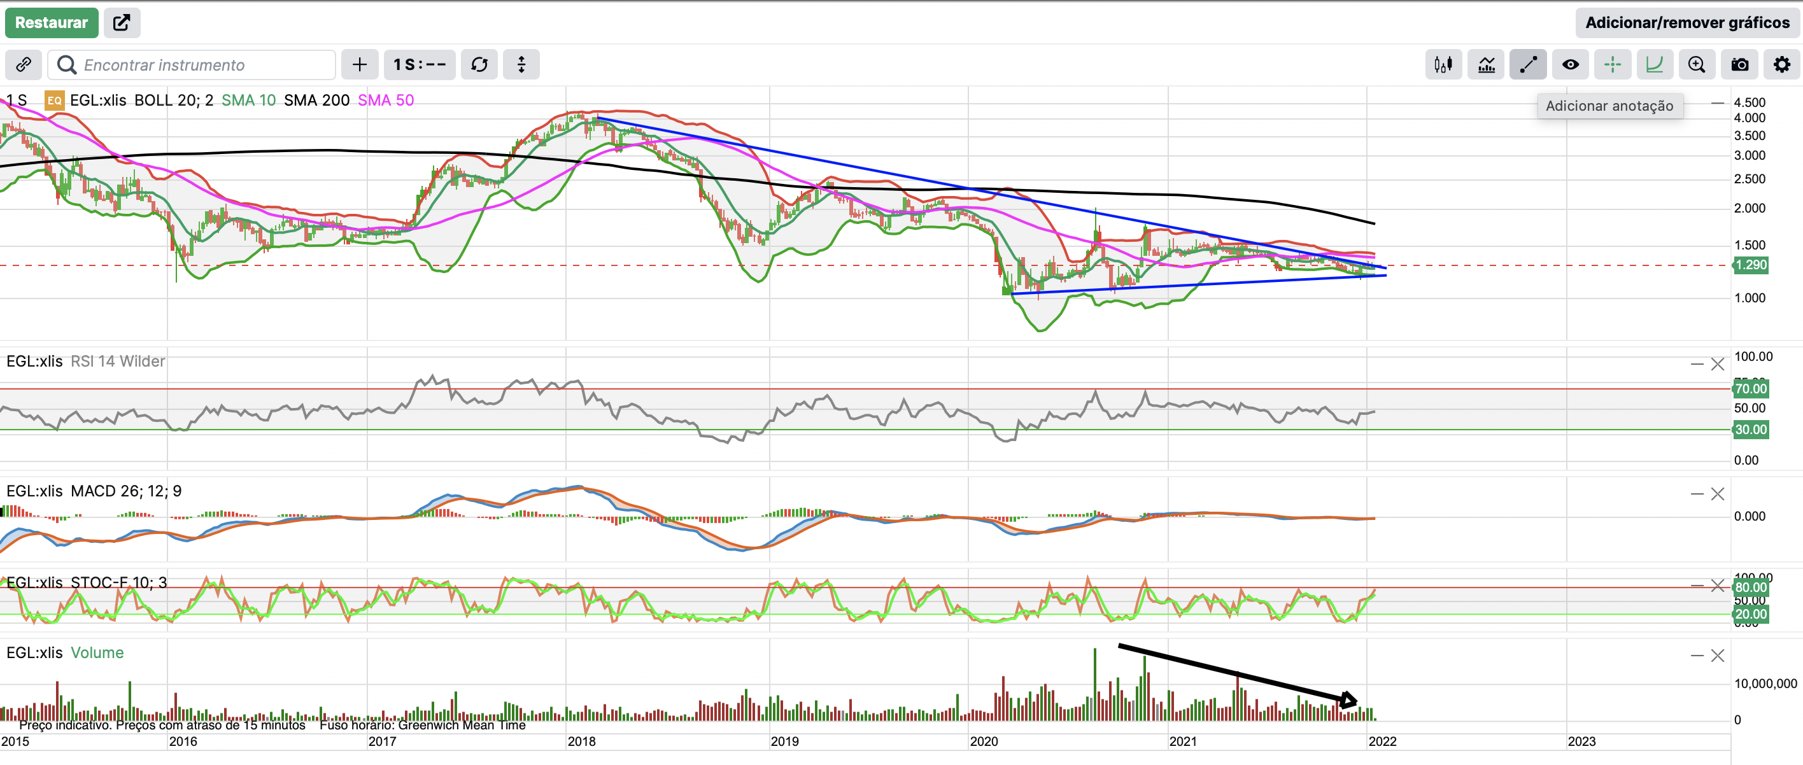This screenshot has width=1803, height=765.
Task: Open the vertical dots more options menu
Action: 521,65
